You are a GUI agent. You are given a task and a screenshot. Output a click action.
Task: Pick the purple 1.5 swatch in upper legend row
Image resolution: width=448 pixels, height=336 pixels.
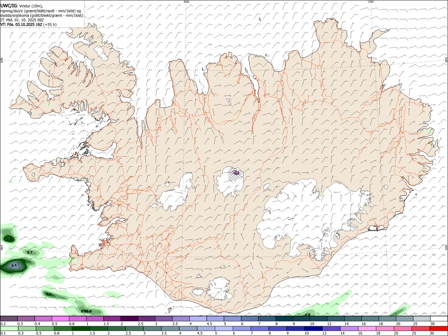click(x=112, y=318)
